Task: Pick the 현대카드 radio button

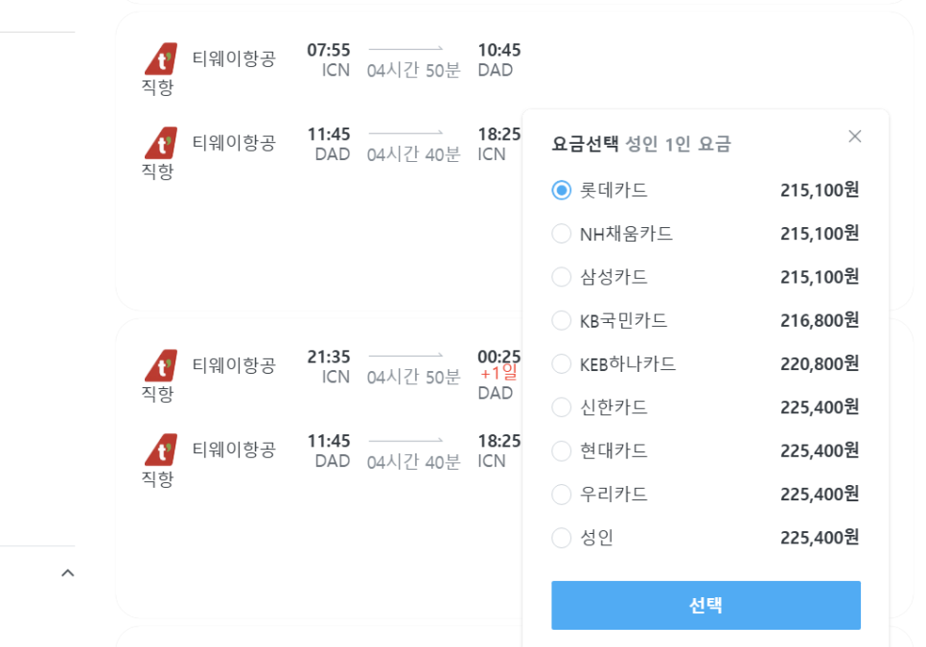Action: (561, 451)
